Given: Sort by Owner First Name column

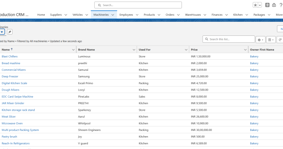Looking at the screenshot, I should tap(262, 50).
